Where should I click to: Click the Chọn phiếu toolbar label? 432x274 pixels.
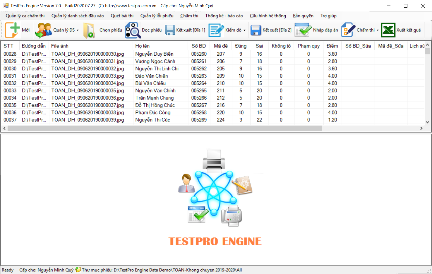pos(111,30)
